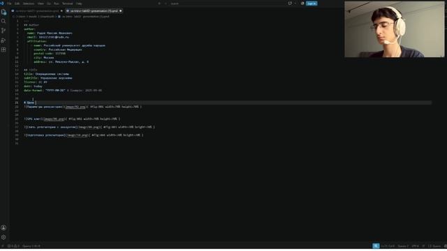
Task: Click the 'license:' line in the editor
Action: point(36,82)
